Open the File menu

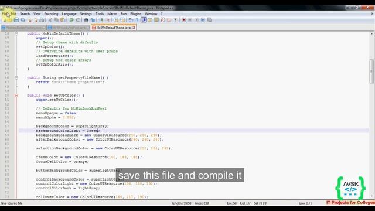coord(5,14)
